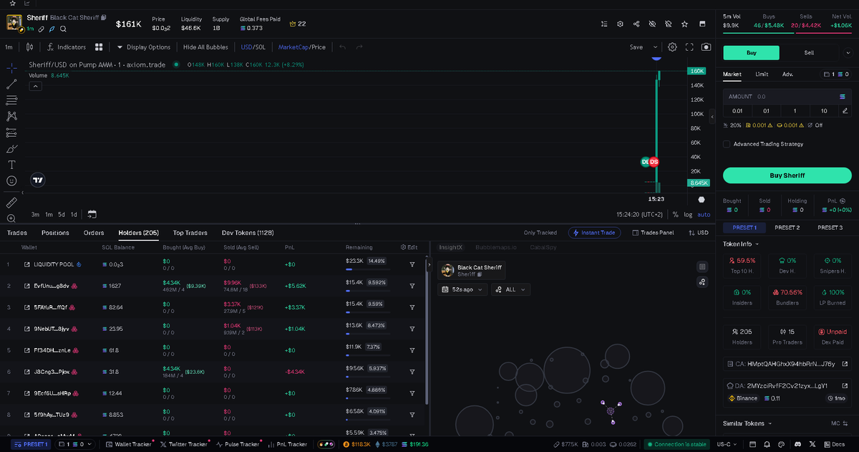Toggle MarketCap/Price chart display

301,47
